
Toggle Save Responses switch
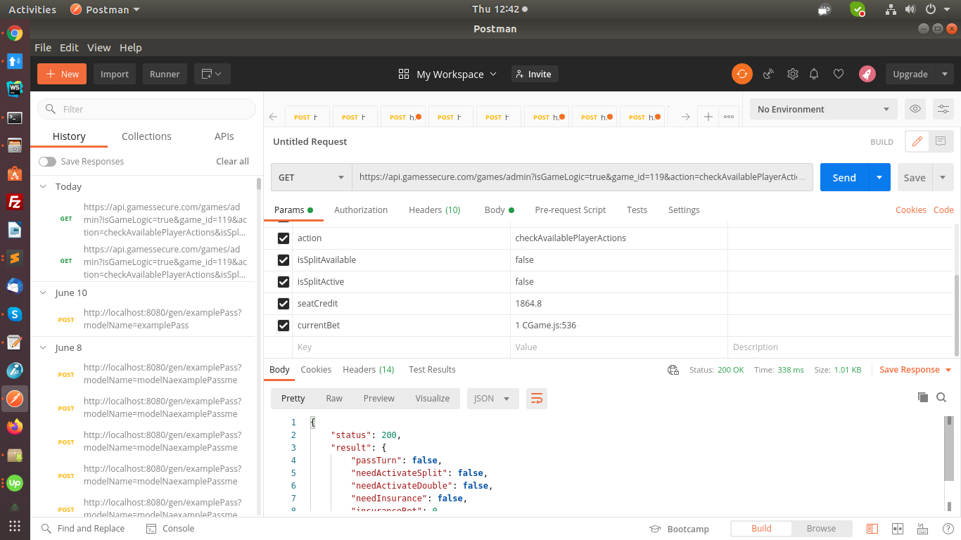pos(47,162)
